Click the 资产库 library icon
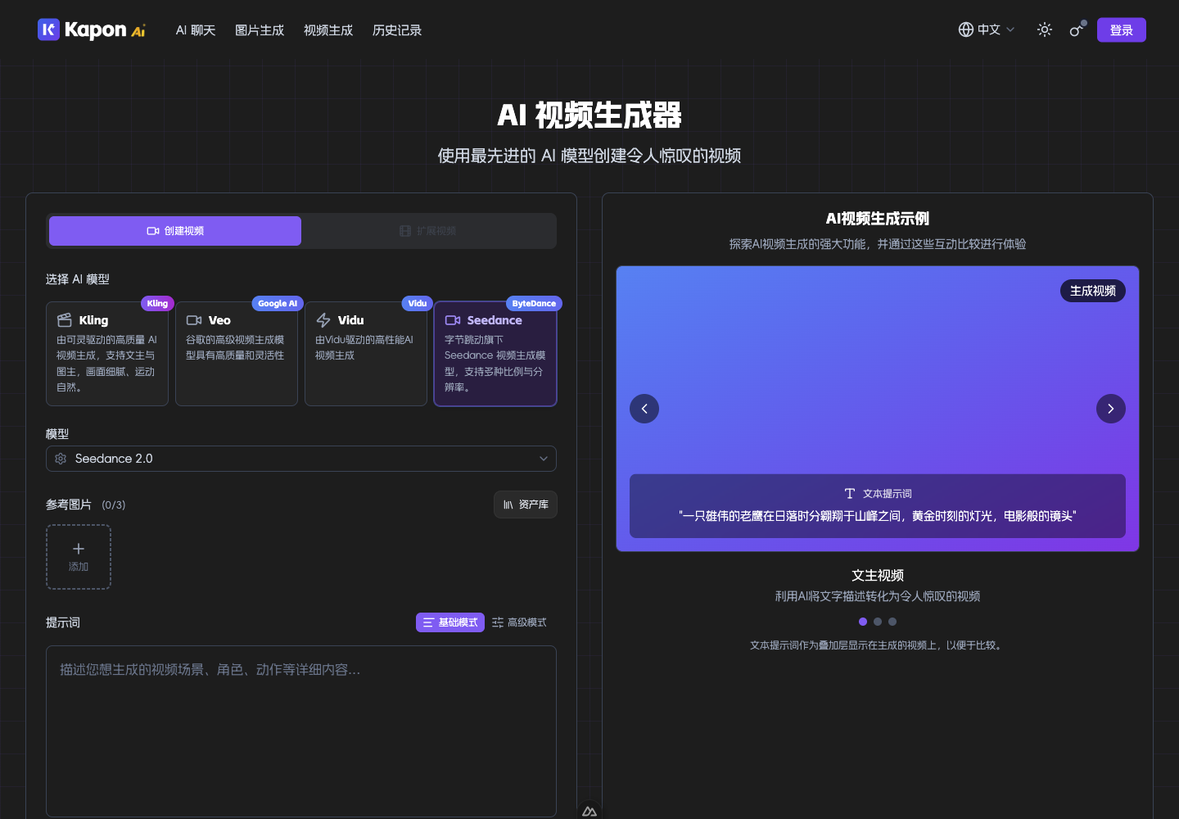Viewport: 1179px width, 819px height. point(508,505)
